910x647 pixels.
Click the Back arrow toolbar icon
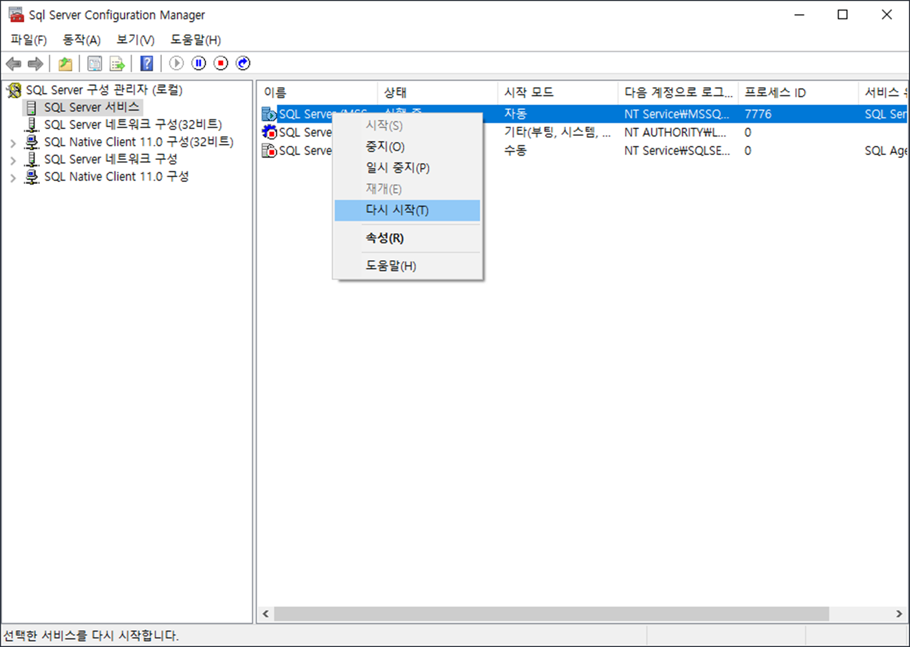[14, 63]
